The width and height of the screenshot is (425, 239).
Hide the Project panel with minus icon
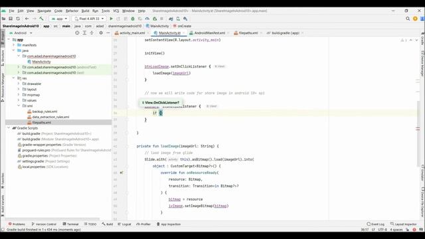tap(108, 33)
